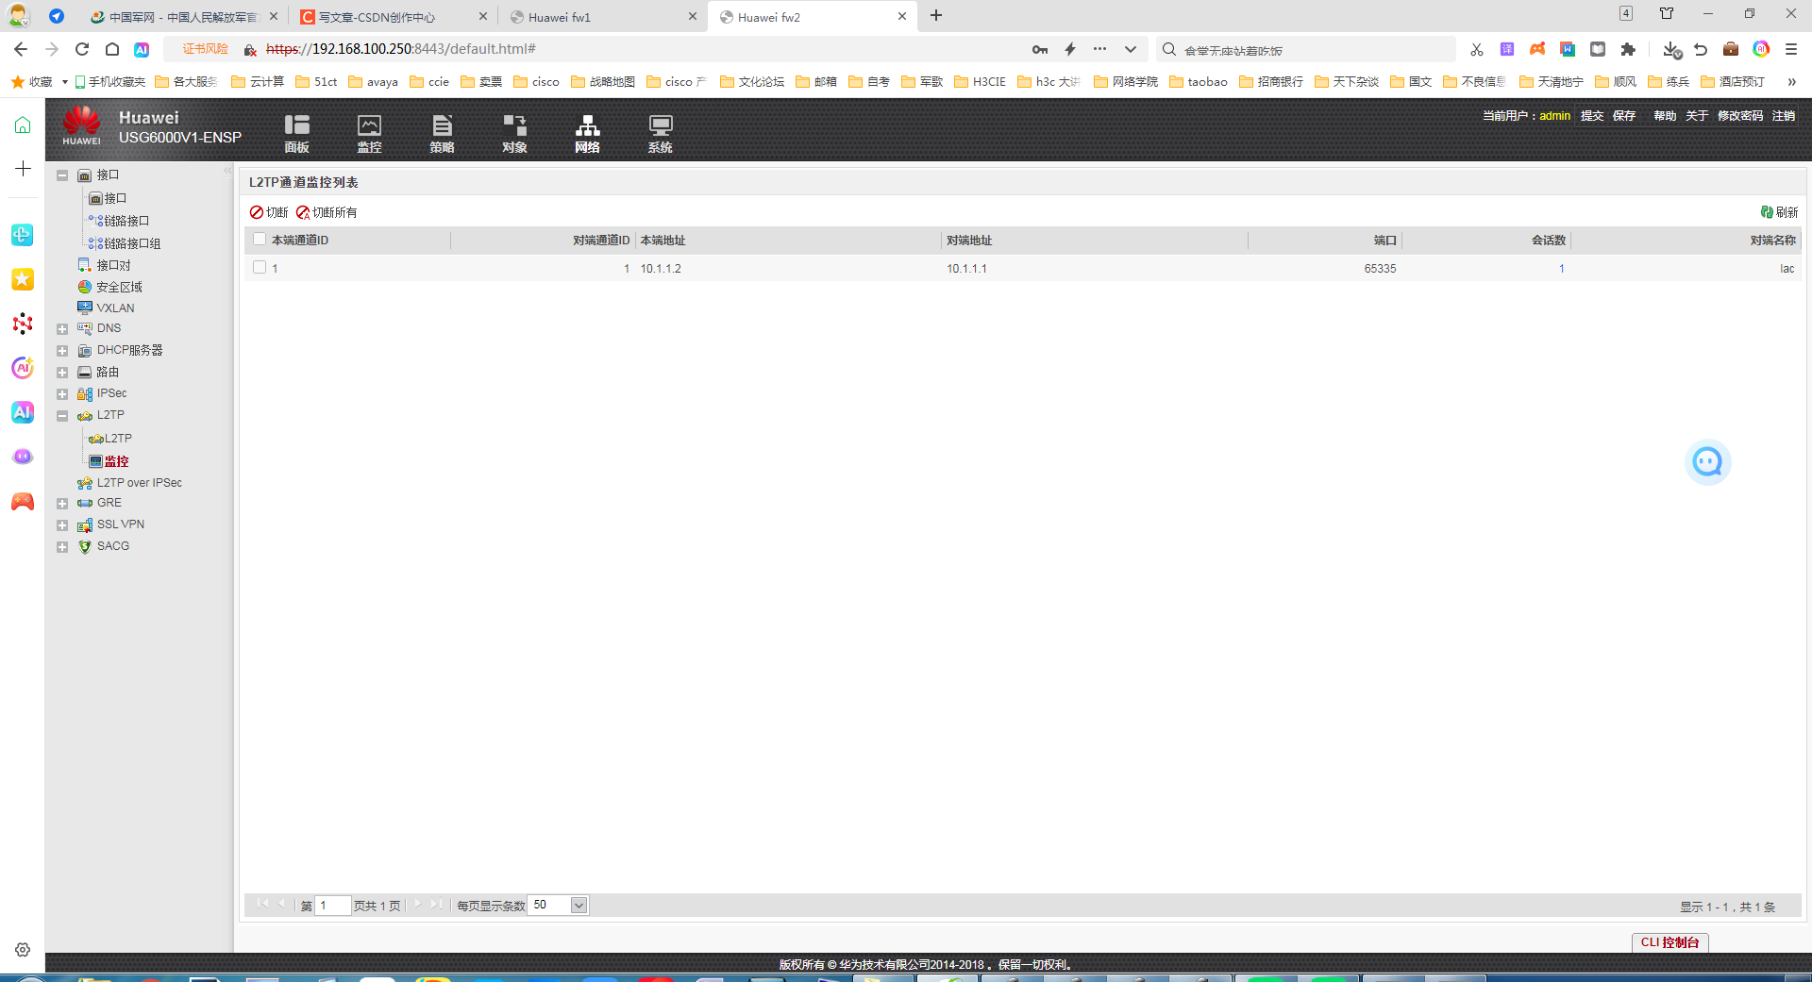
Task: Open the 面板 dashboard icon
Action: [296, 133]
